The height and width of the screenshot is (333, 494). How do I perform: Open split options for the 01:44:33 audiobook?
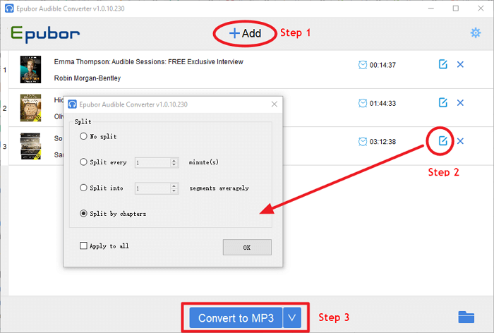(443, 102)
